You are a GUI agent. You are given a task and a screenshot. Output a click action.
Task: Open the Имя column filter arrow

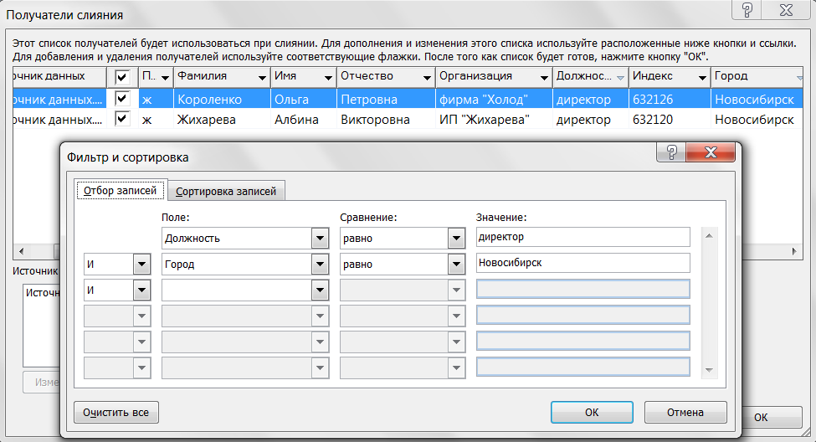[x=328, y=78]
